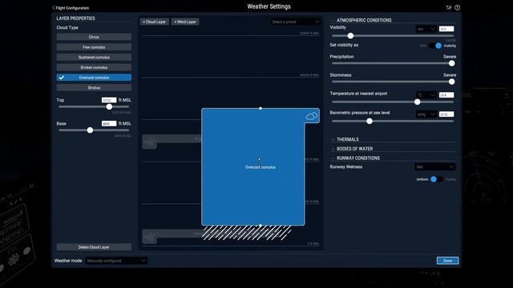Open the Weather mode dropdown
Image resolution: width=513 pixels, height=288 pixels.
(116, 261)
